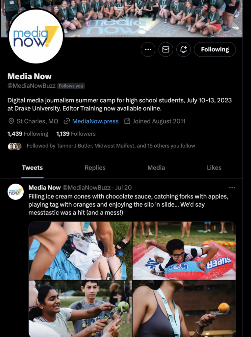The width and height of the screenshot is (251, 337).
Task: Open the three-dot profile options menu
Action: coord(148,49)
